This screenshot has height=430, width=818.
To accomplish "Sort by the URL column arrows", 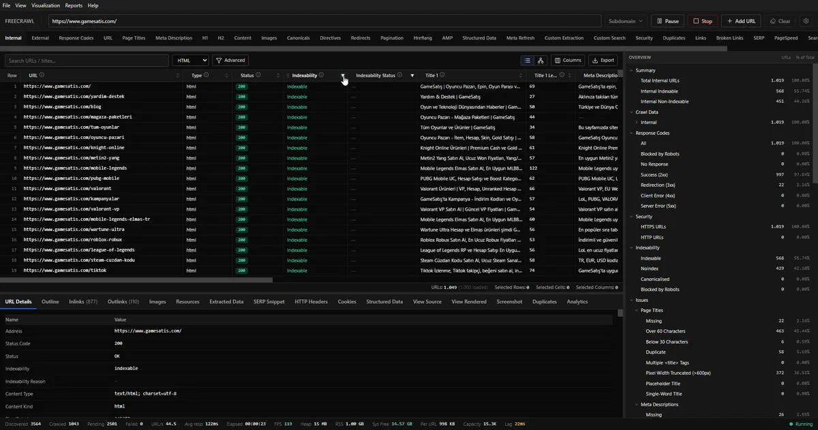I will (177, 76).
